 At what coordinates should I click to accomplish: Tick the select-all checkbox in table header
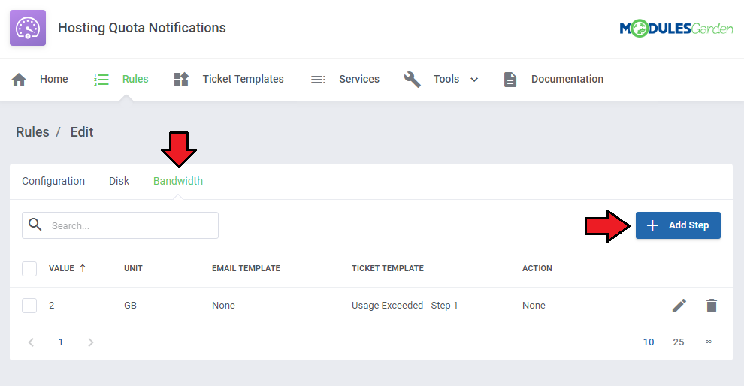click(x=29, y=268)
